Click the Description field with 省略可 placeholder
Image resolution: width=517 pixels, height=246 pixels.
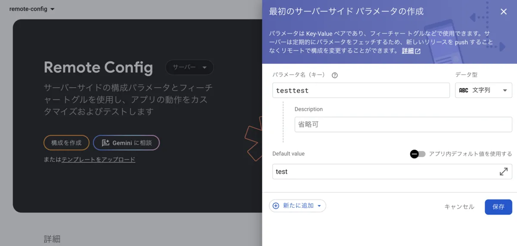click(x=403, y=124)
